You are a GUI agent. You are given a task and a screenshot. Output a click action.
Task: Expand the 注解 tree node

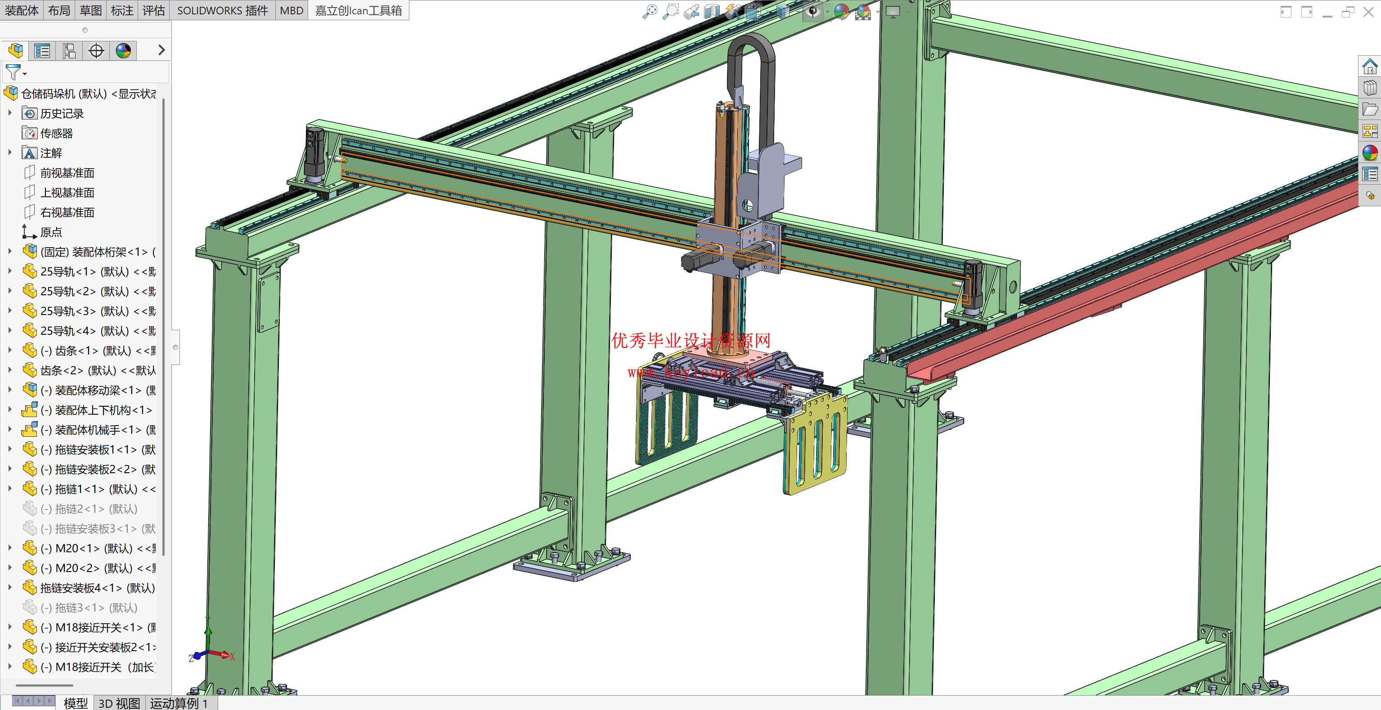pos(9,153)
